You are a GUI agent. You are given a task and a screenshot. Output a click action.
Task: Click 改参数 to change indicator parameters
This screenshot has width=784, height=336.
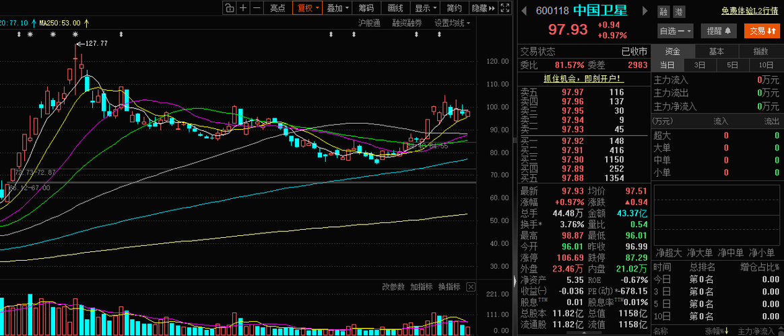393,287
